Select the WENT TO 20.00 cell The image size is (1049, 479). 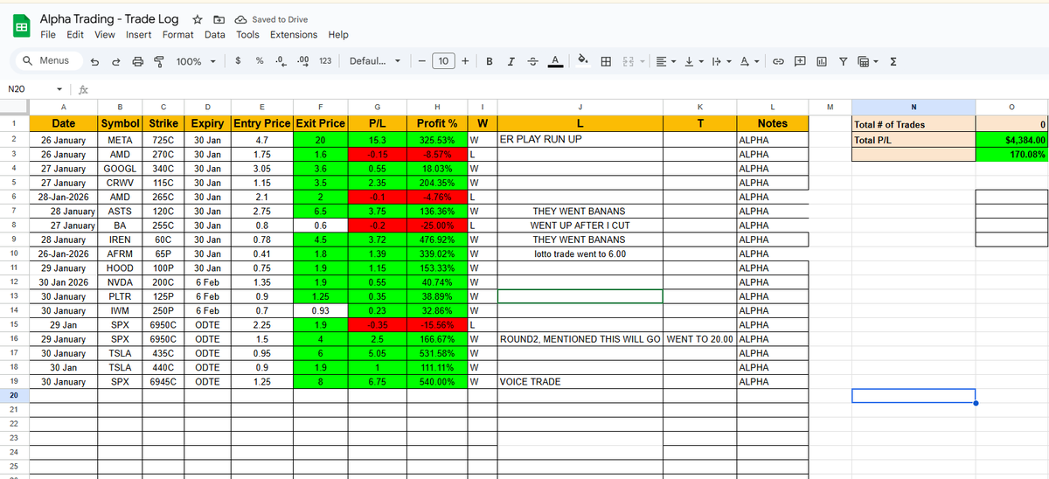[x=700, y=339]
